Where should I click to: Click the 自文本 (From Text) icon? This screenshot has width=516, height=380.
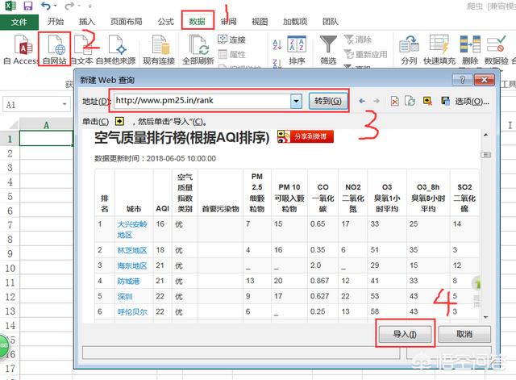pyautogui.click(x=82, y=48)
